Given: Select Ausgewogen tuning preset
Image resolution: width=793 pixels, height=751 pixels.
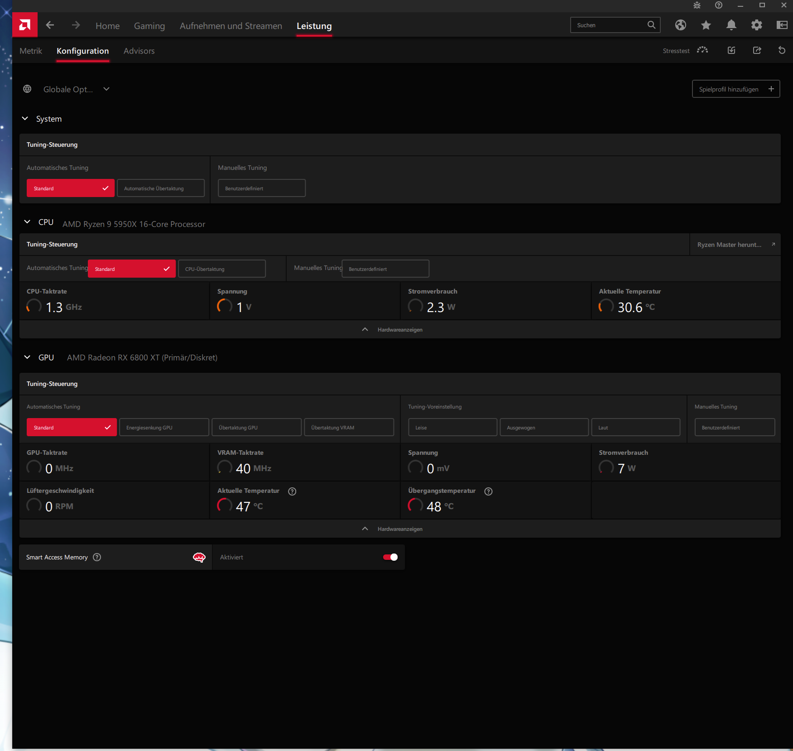Looking at the screenshot, I should point(544,427).
